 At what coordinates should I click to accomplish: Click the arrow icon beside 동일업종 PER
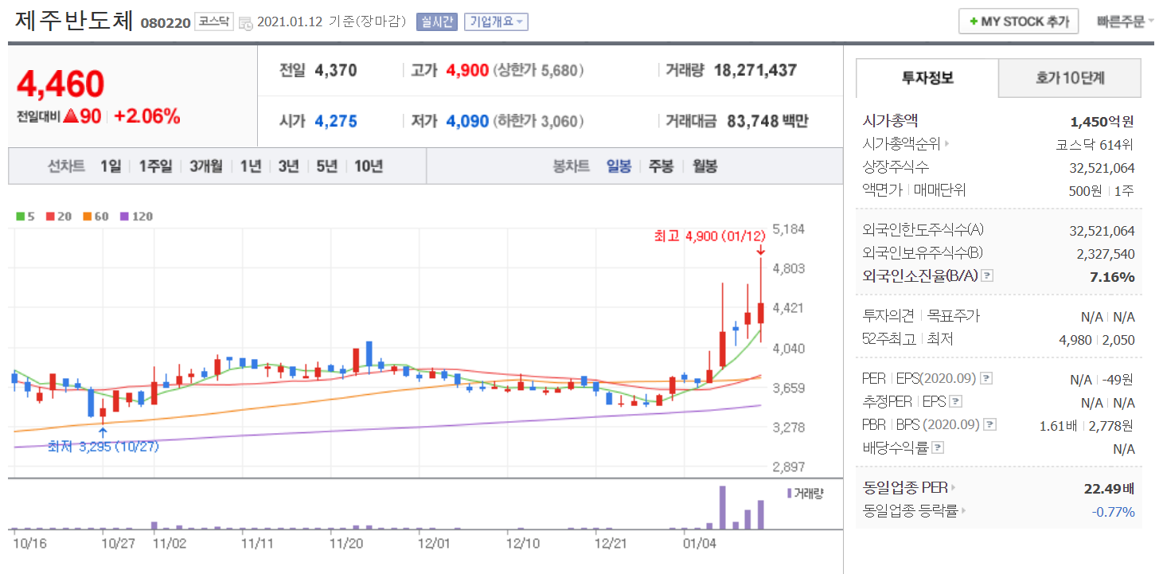pos(953,488)
